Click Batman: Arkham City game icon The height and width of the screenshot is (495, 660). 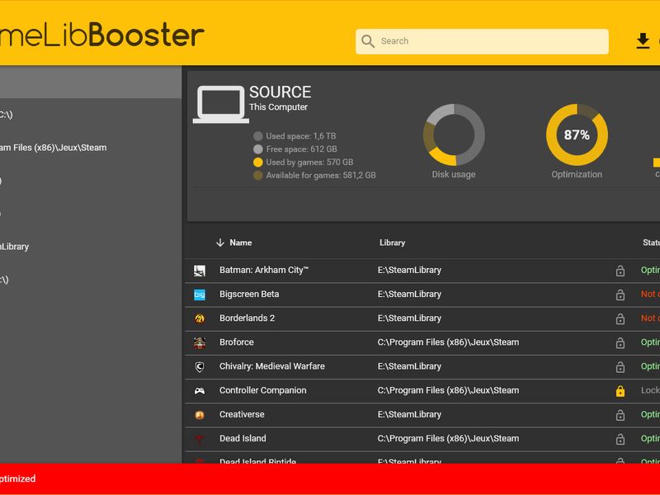[200, 271]
